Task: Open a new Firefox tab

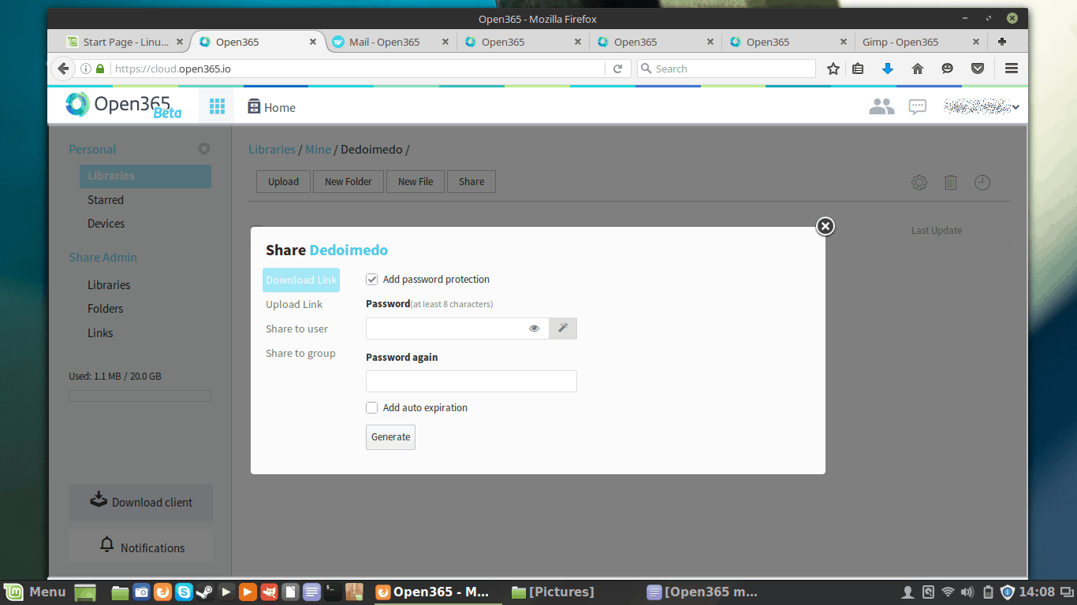Action: click(1002, 42)
